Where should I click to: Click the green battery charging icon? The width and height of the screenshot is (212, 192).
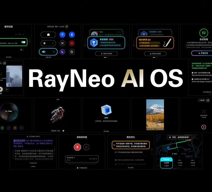click(67, 27)
